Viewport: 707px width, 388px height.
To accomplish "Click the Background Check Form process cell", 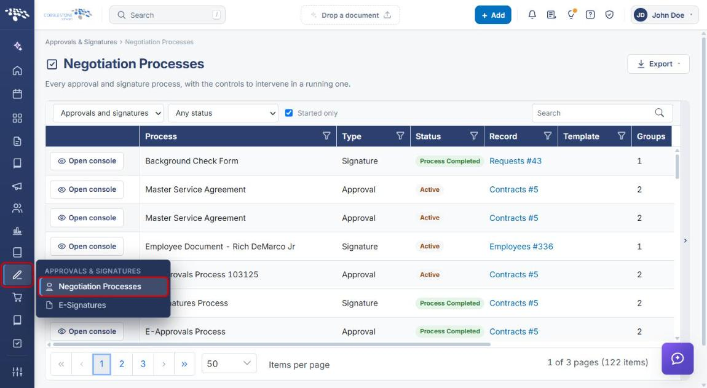I will click(192, 161).
